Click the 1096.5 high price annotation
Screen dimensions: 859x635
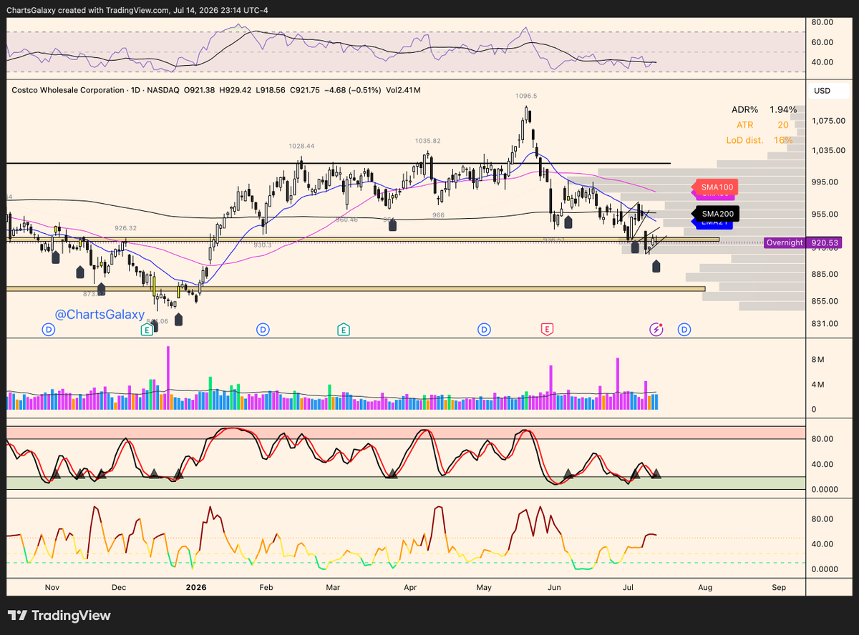click(x=526, y=96)
